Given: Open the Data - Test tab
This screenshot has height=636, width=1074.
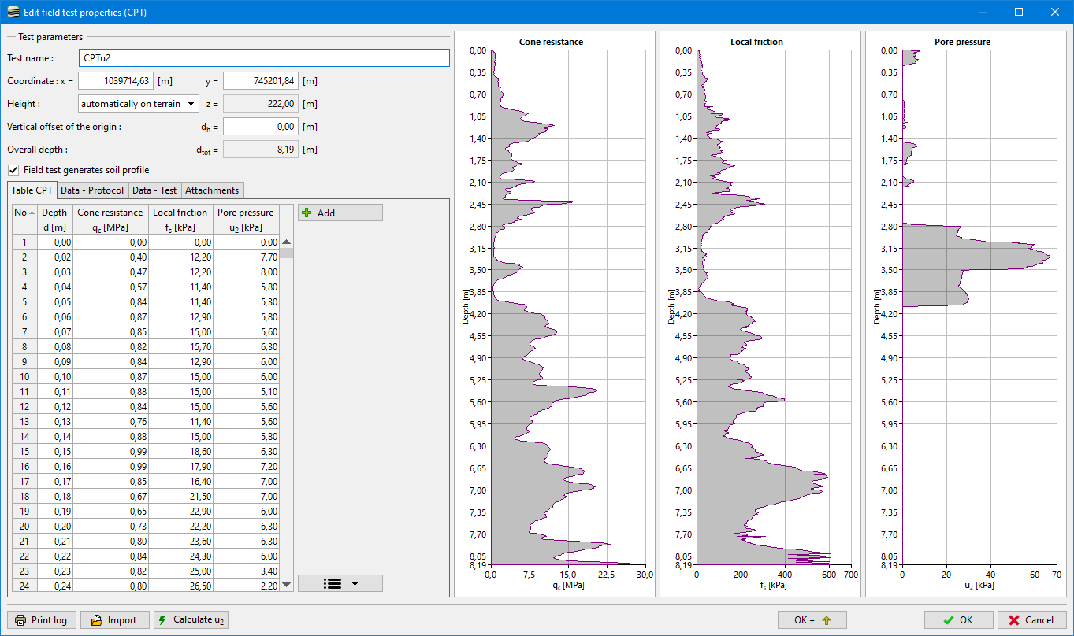Looking at the screenshot, I should click(x=154, y=190).
